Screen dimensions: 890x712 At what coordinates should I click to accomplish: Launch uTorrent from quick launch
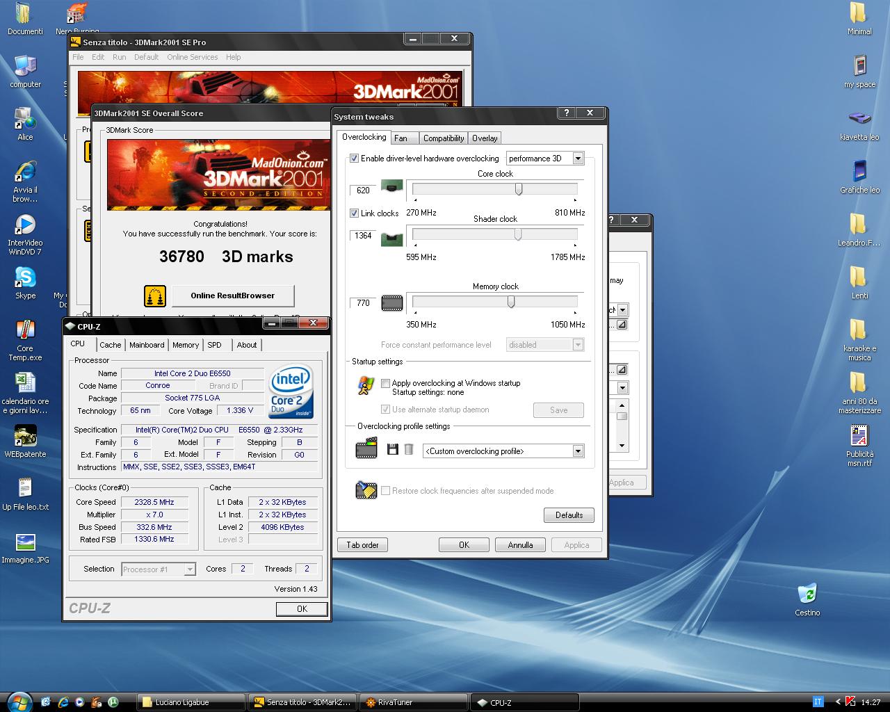pyautogui.click(x=113, y=702)
